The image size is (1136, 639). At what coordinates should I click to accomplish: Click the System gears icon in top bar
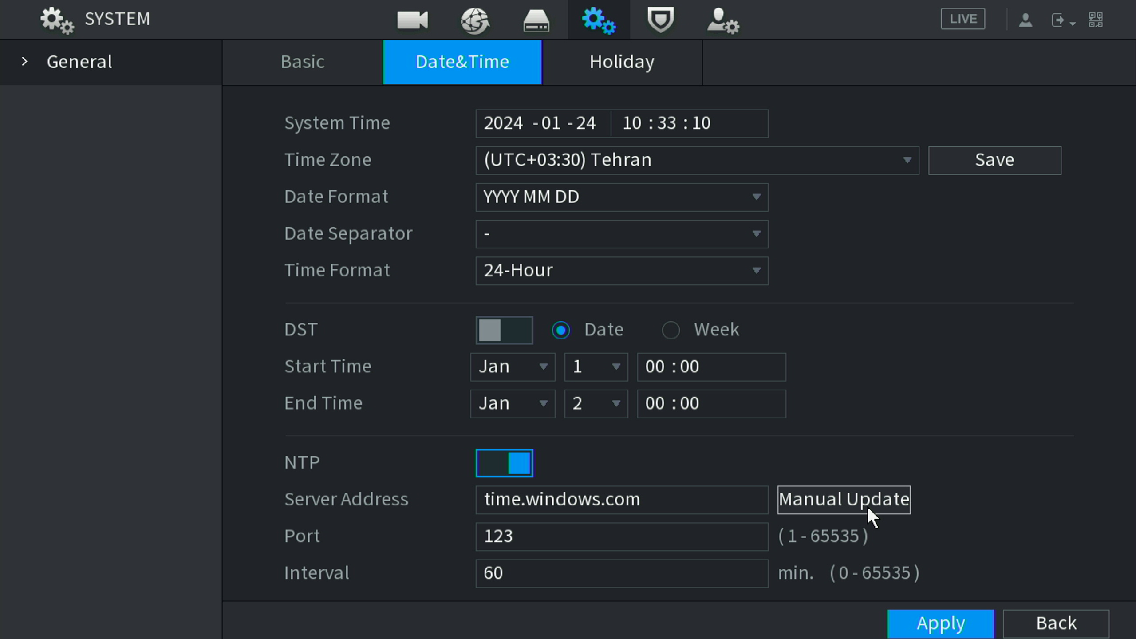pos(599,20)
